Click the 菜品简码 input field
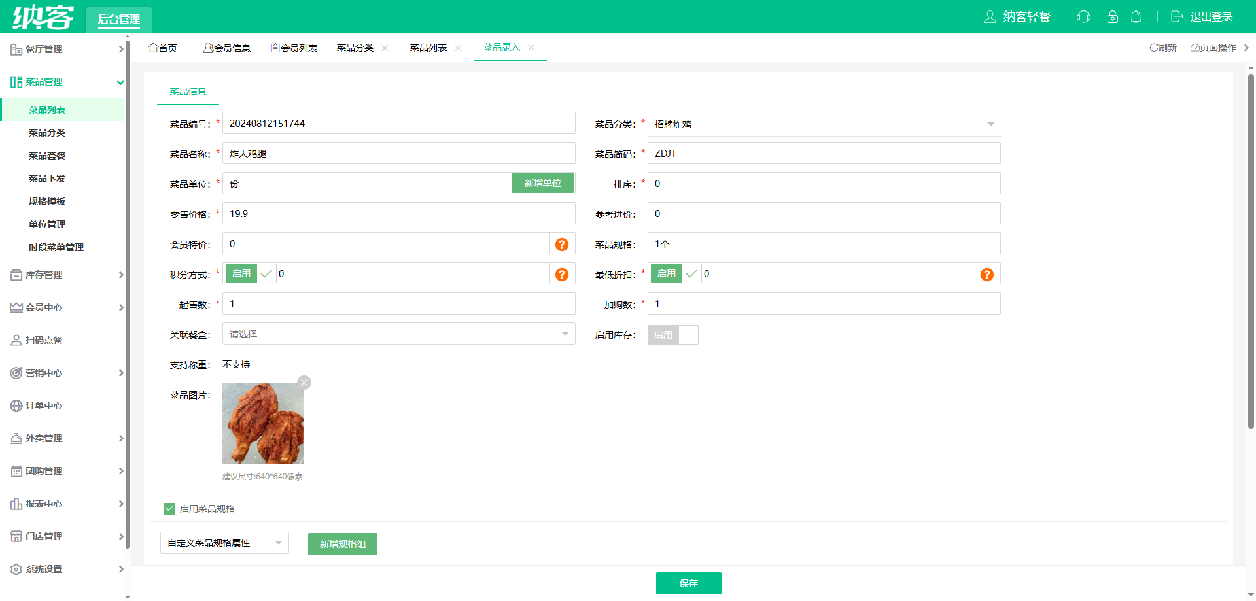The height and width of the screenshot is (601, 1256). pyautogui.click(x=824, y=154)
